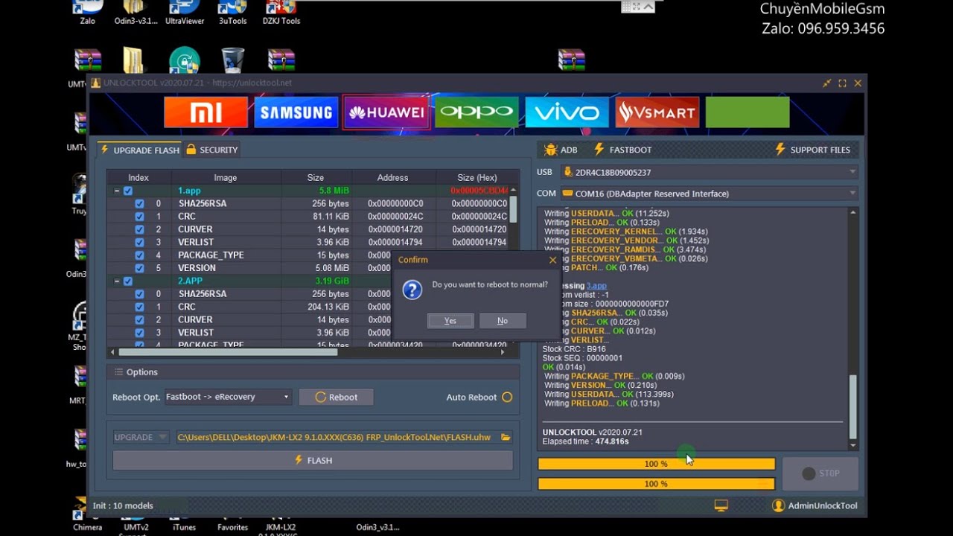This screenshot has height=536, width=953.
Task: Uncheck SHA256RSA checkbox under 1.app
Action: pyautogui.click(x=139, y=203)
